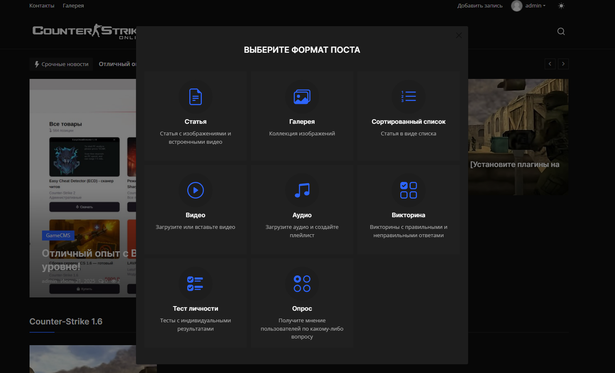Close the post format dialog

click(x=459, y=36)
